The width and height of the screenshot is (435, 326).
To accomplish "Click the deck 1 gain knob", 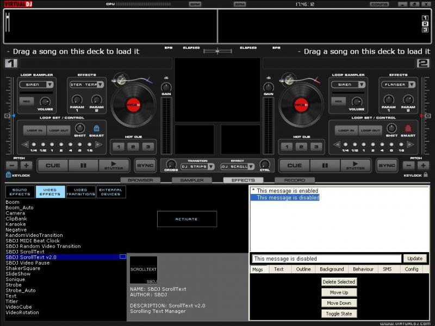I will [x=166, y=87].
